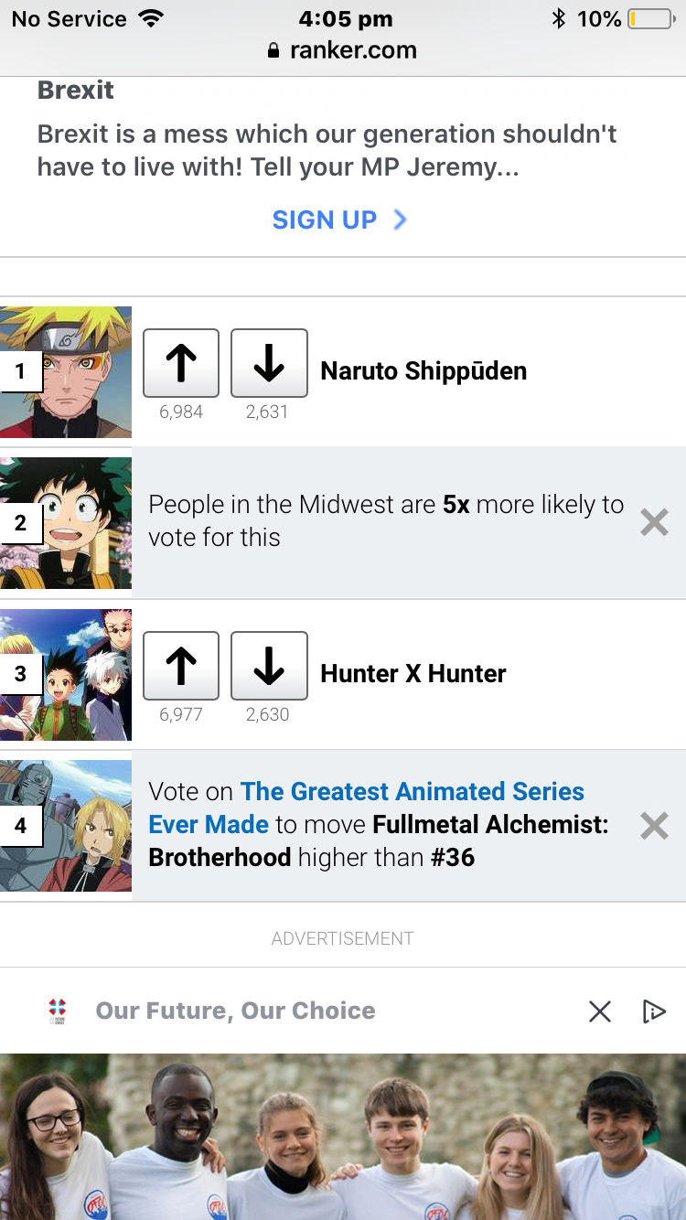
Task: Dismiss the Midwest voting tip
Action: [654, 522]
